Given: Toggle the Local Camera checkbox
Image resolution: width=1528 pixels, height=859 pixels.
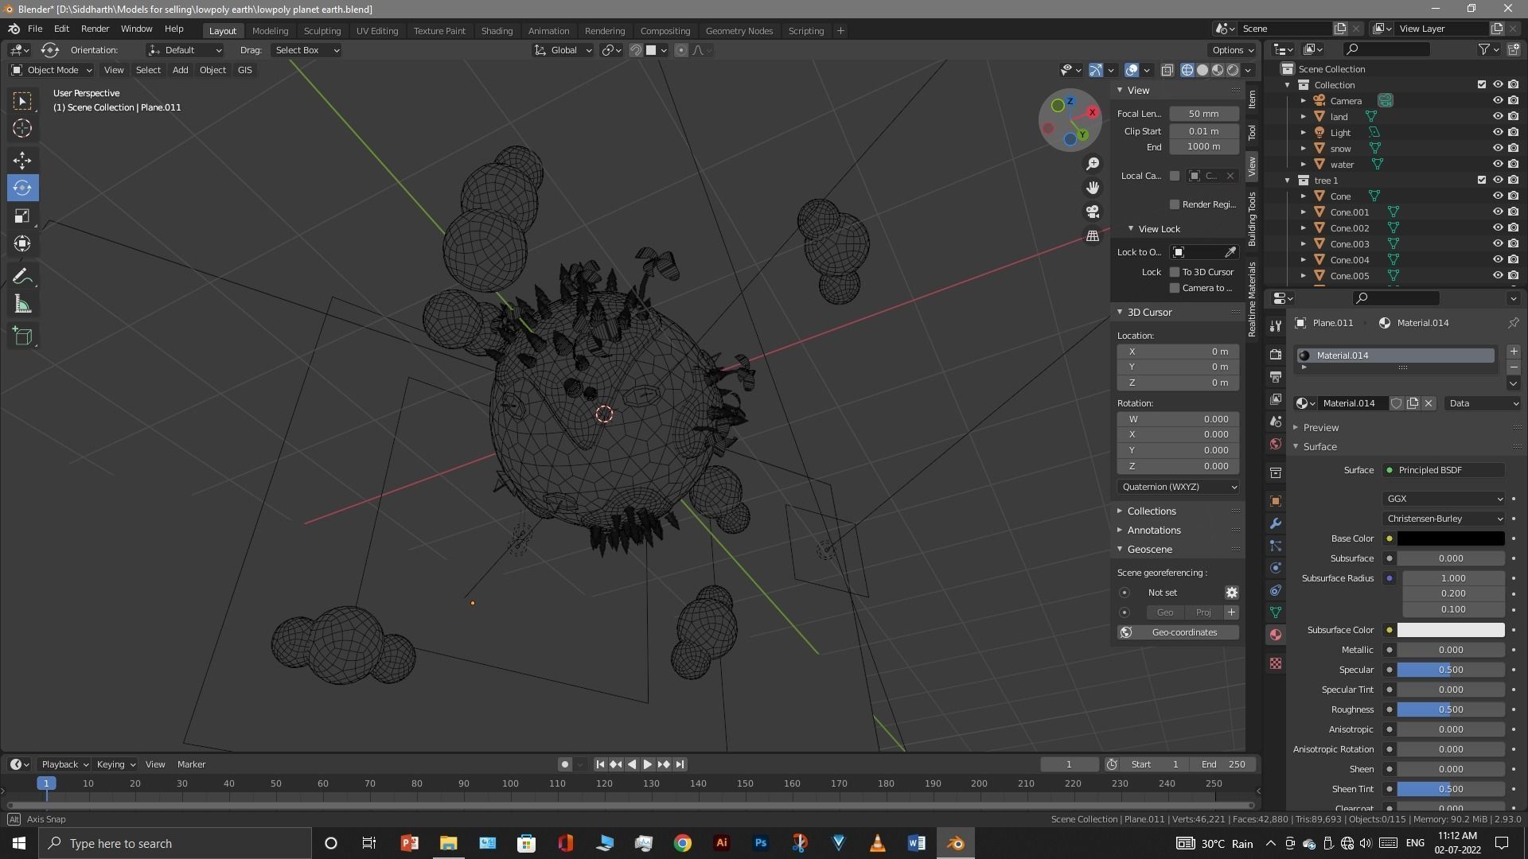Looking at the screenshot, I should pyautogui.click(x=1175, y=176).
